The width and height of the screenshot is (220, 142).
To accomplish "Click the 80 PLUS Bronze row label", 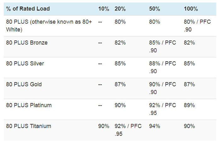I will click(27, 43).
